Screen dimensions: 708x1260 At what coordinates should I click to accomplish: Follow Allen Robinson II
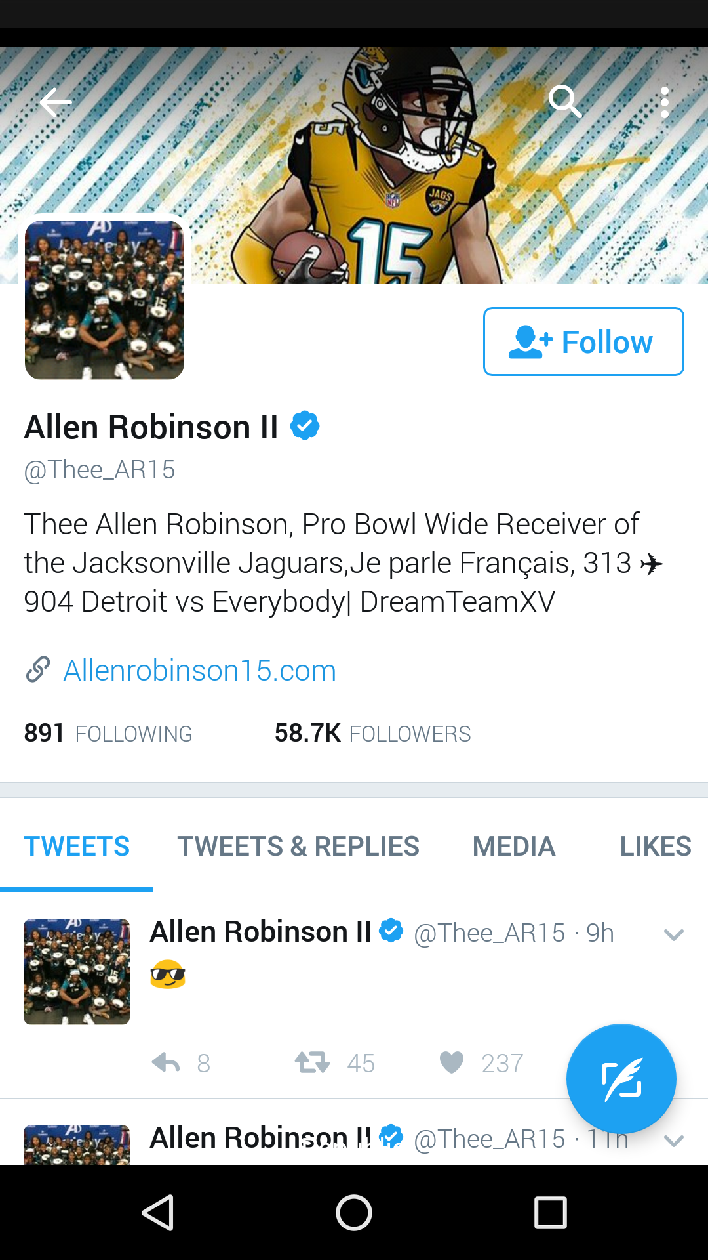(583, 341)
